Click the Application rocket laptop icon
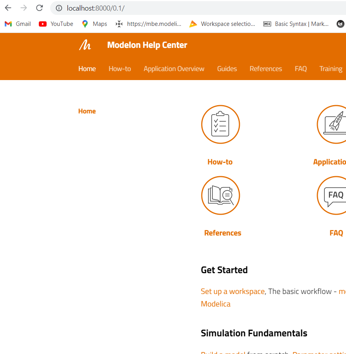The height and width of the screenshot is (354, 346). coord(332,124)
